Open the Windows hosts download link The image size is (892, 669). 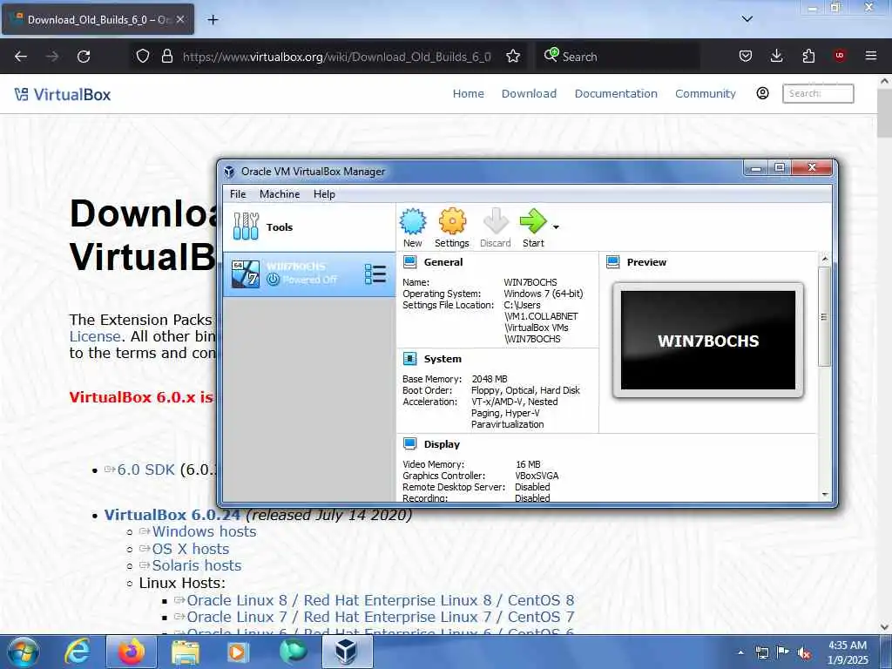pos(204,531)
